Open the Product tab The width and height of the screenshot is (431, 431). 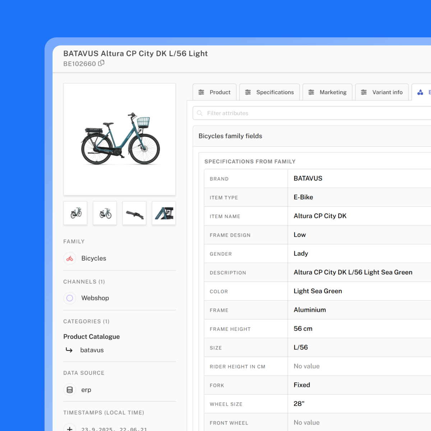pos(214,92)
